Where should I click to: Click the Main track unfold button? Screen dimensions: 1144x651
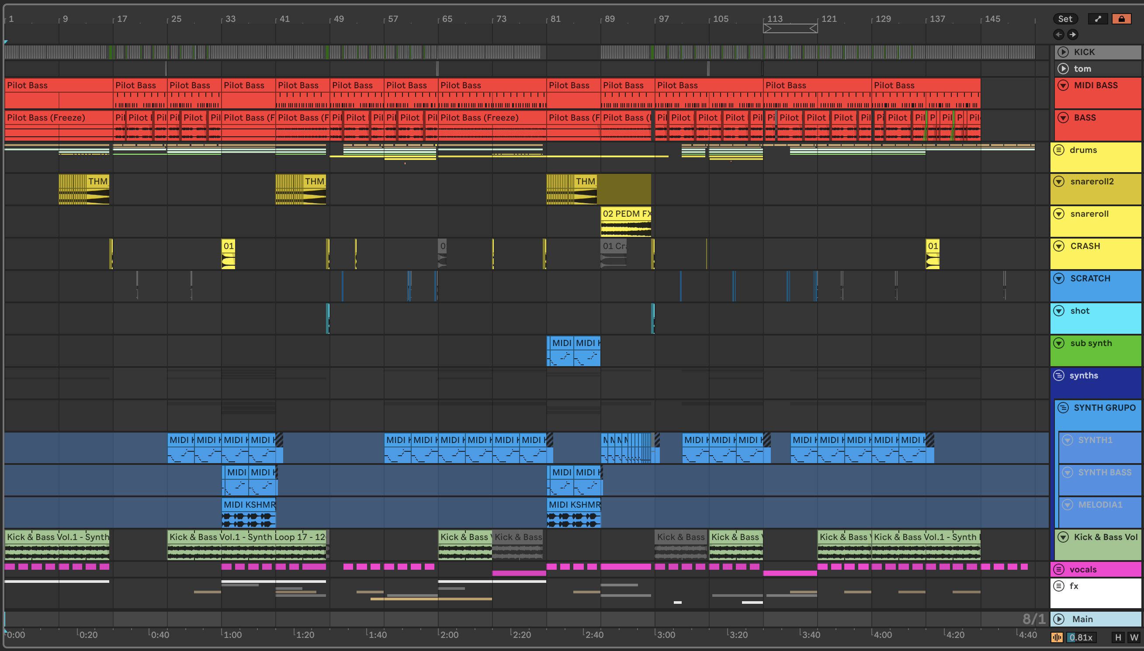pos(1059,619)
